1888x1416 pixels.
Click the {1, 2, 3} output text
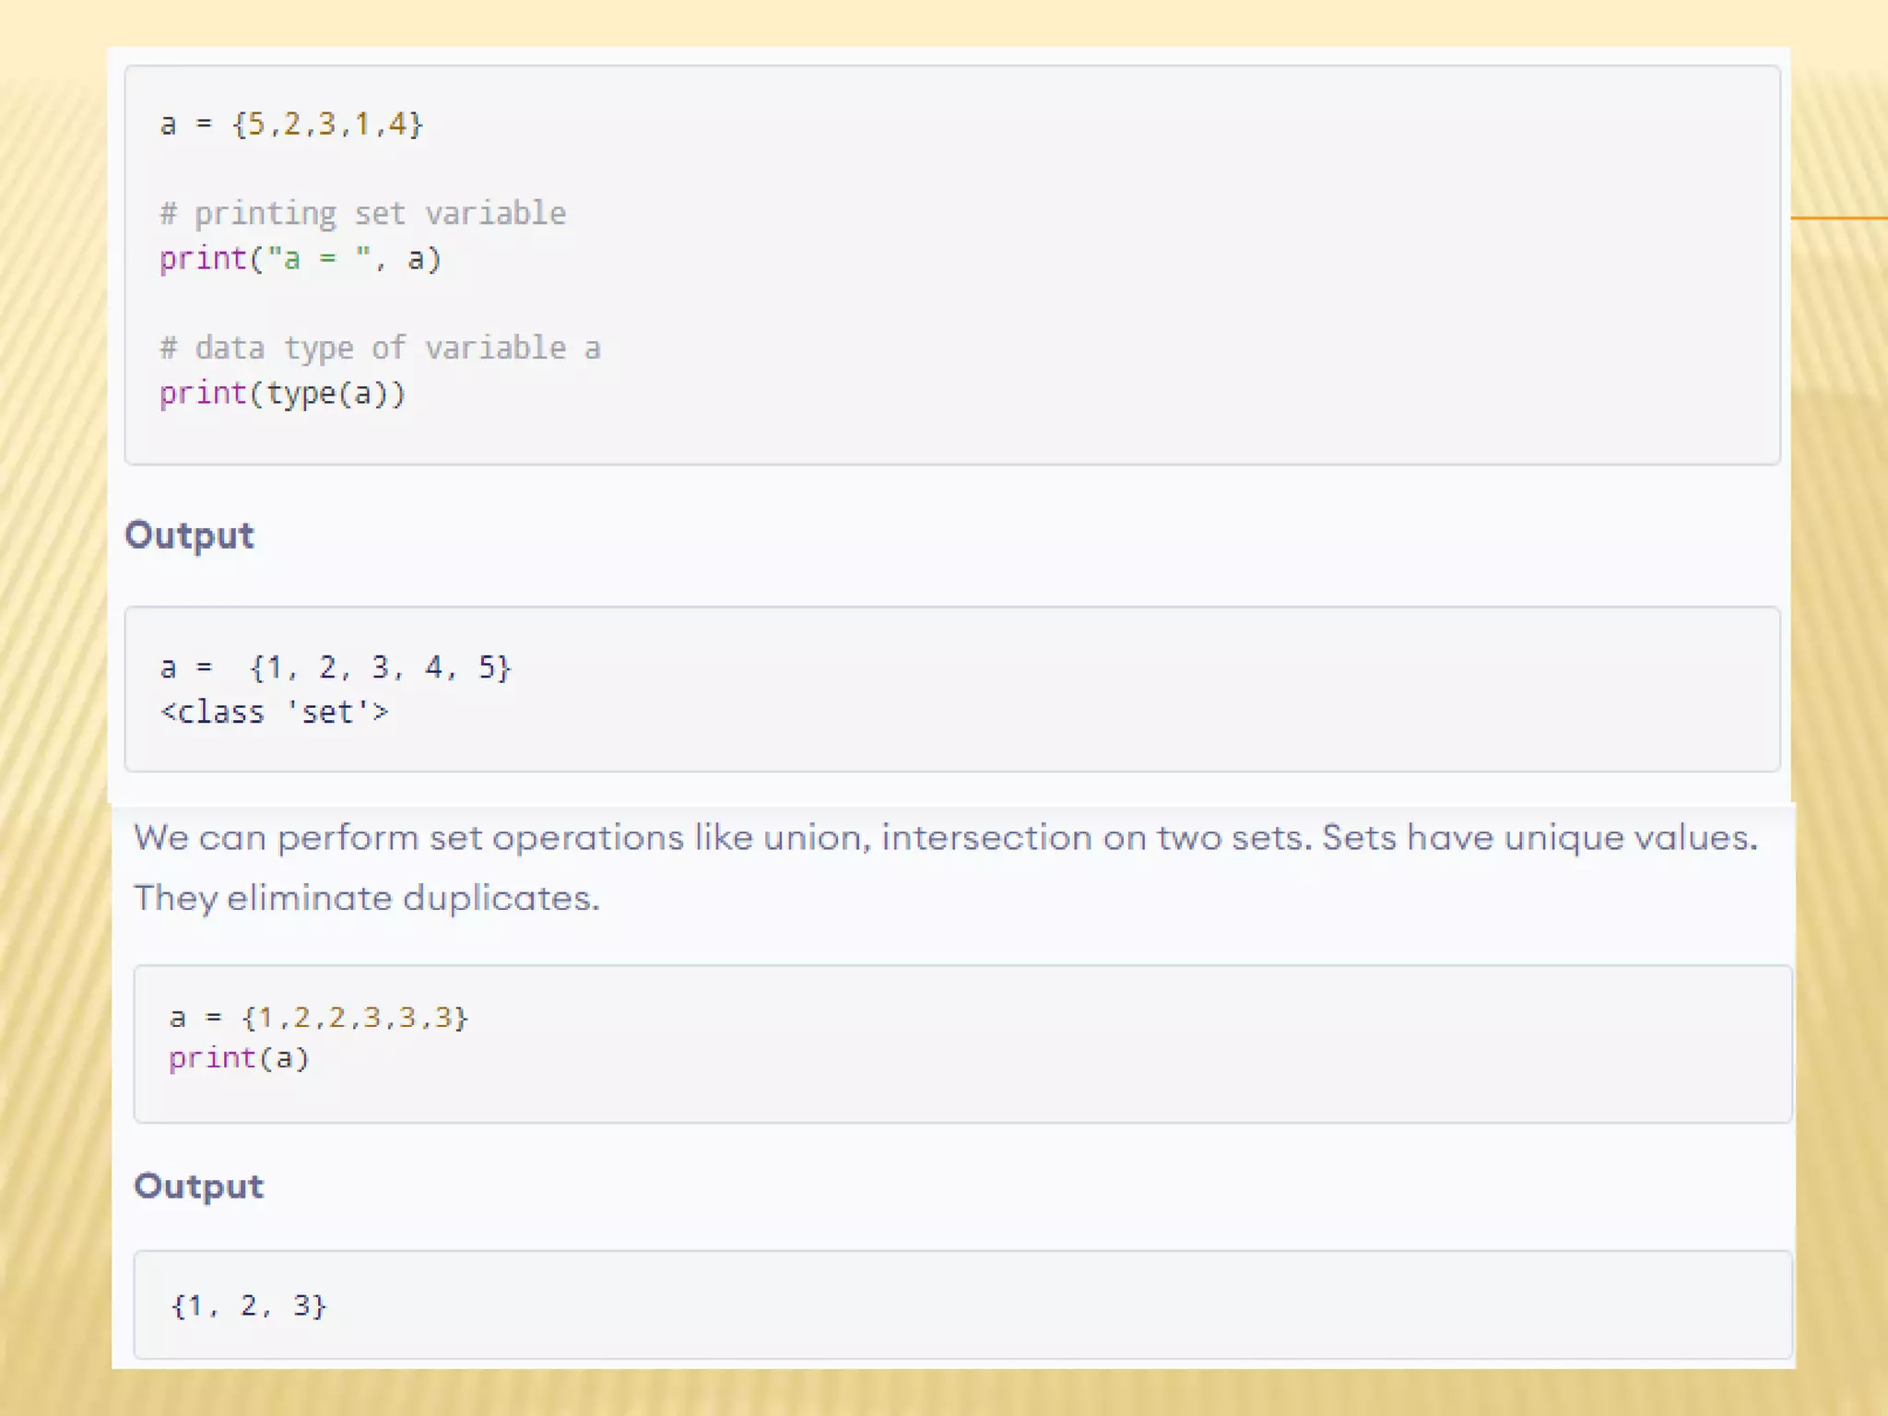coord(249,1305)
